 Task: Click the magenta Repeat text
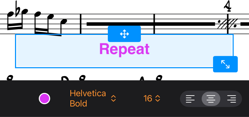[124, 49]
